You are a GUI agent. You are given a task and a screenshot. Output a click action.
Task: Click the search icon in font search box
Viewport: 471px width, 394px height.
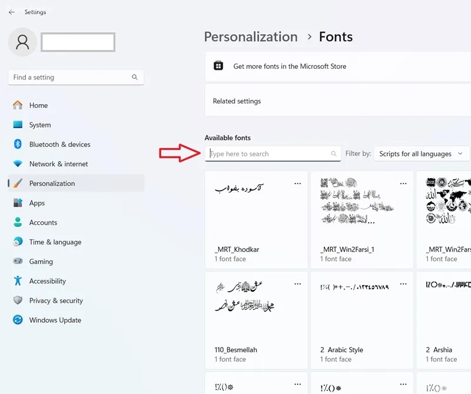click(333, 153)
